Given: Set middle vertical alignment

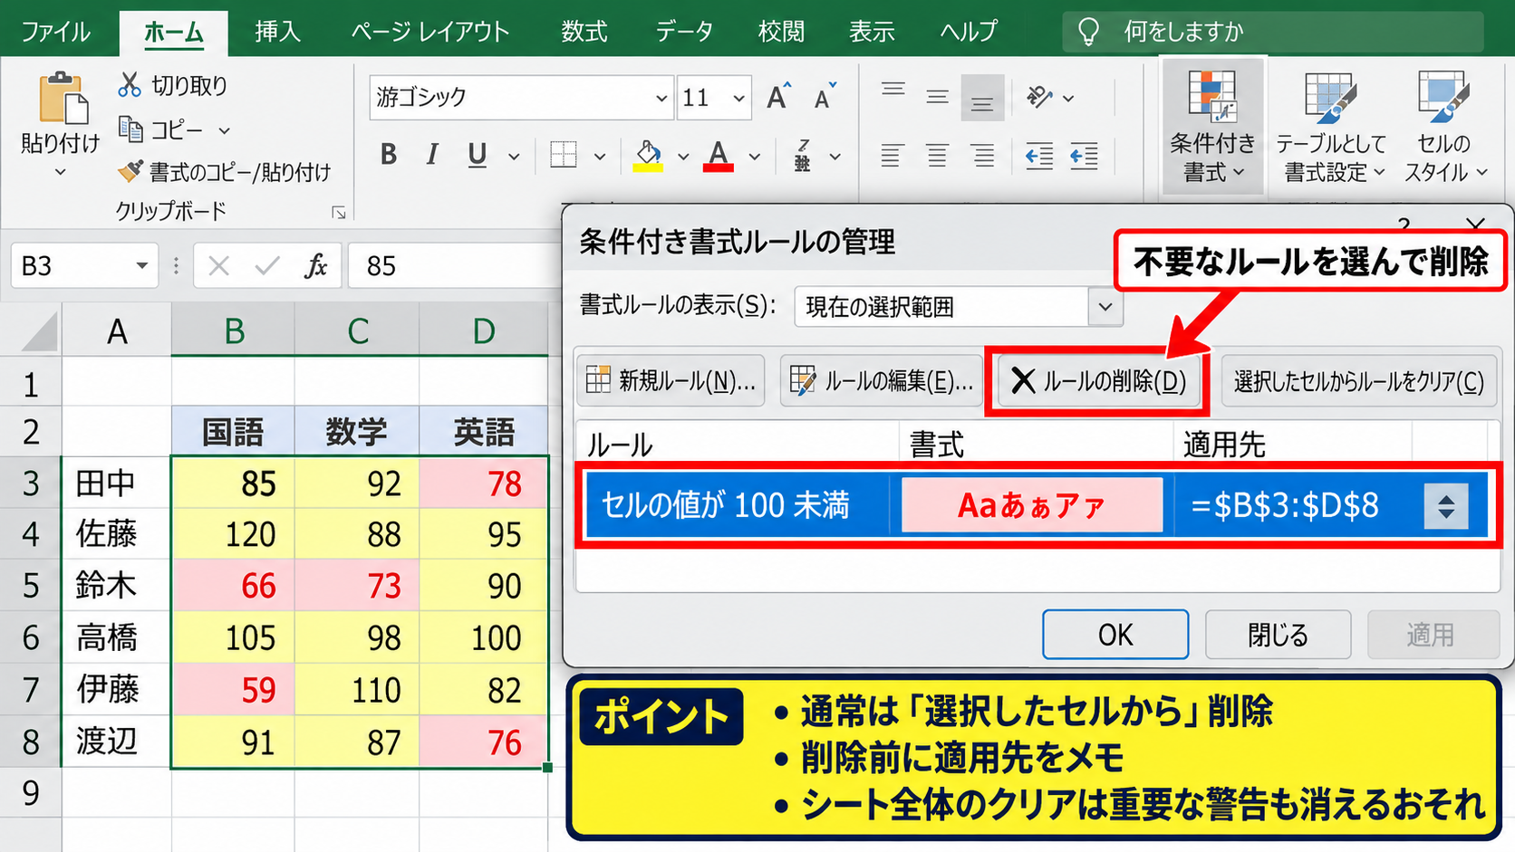Looking at the screenshot, I should coord(938,96).
